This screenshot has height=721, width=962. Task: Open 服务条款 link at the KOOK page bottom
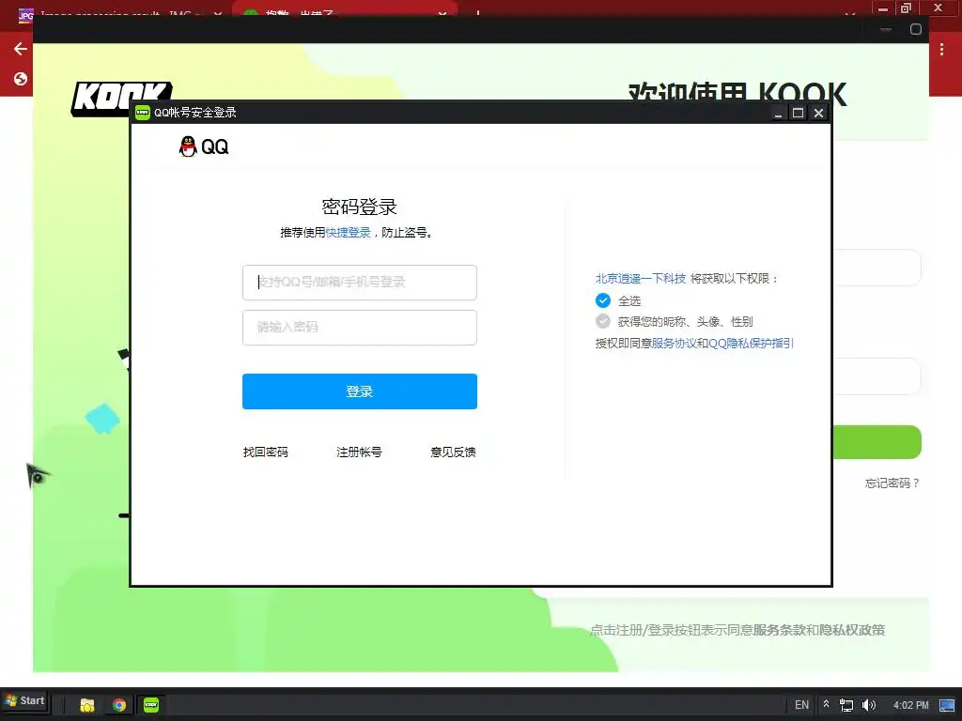coord(779,630)
